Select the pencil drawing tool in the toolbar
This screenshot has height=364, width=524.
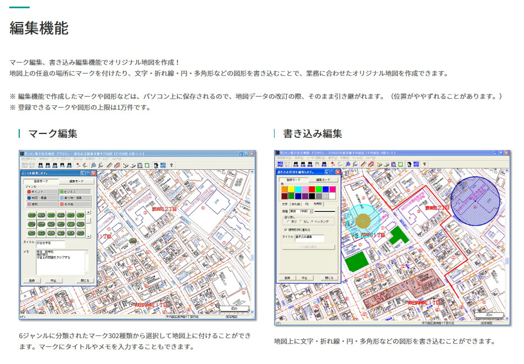(x=108, y=165)
